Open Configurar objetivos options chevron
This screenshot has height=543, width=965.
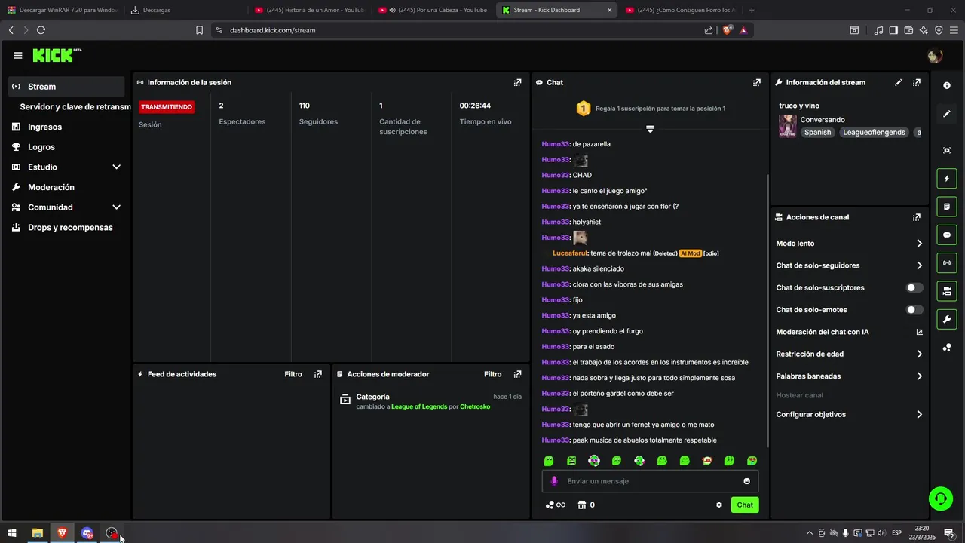pos(919,415)
